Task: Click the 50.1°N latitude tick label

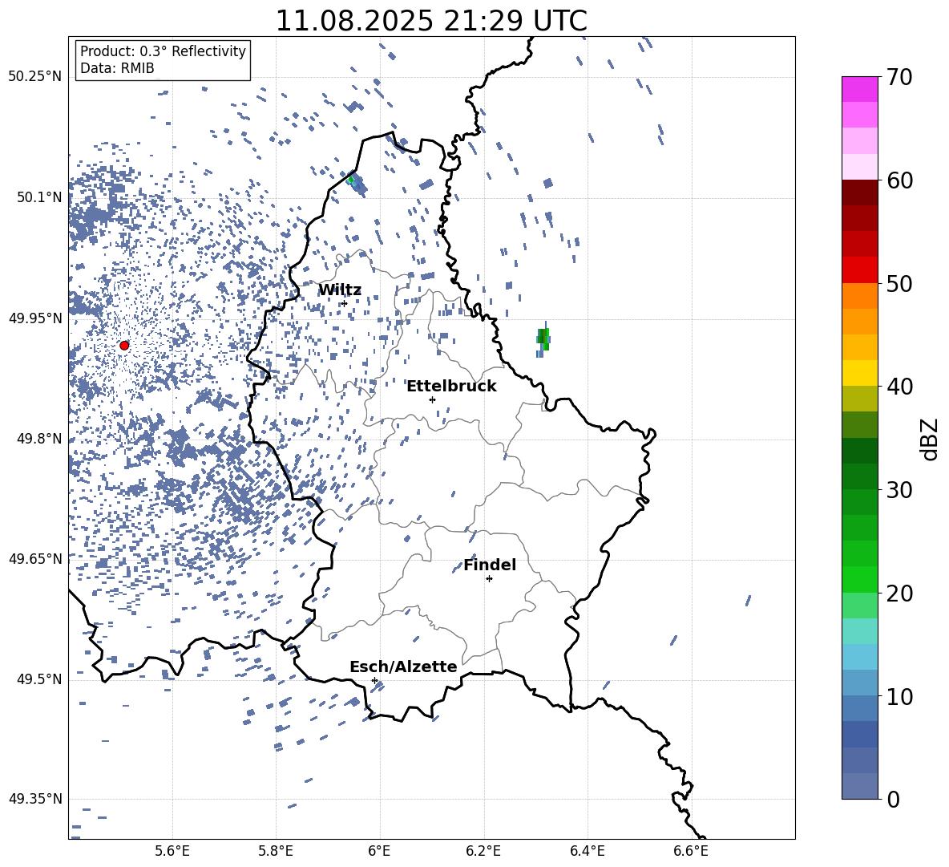Action: coord(38,197)
